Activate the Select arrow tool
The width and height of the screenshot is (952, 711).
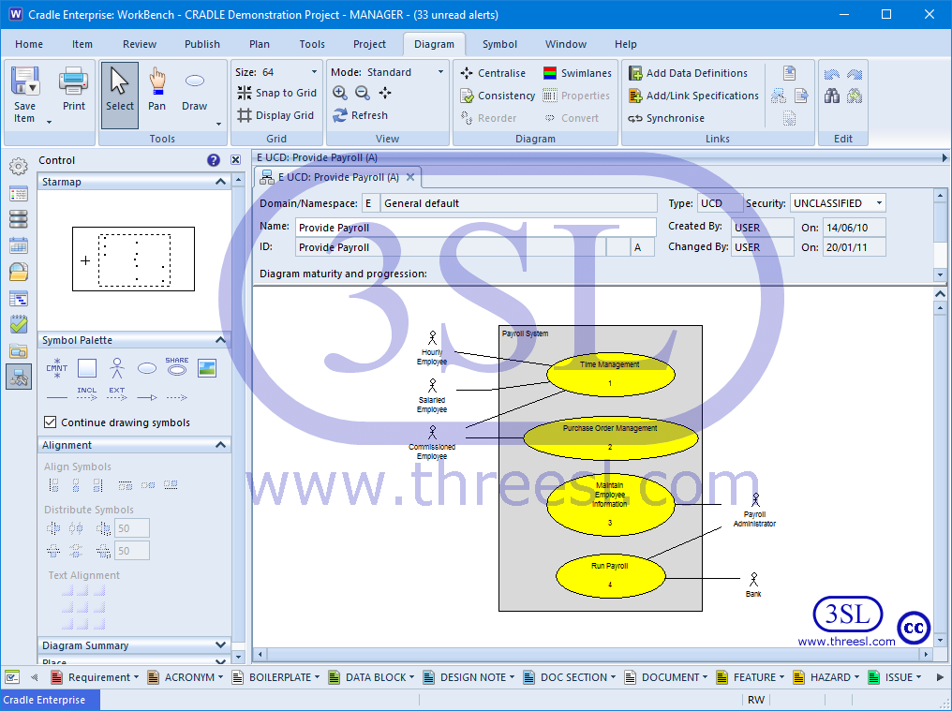(120, 95)
